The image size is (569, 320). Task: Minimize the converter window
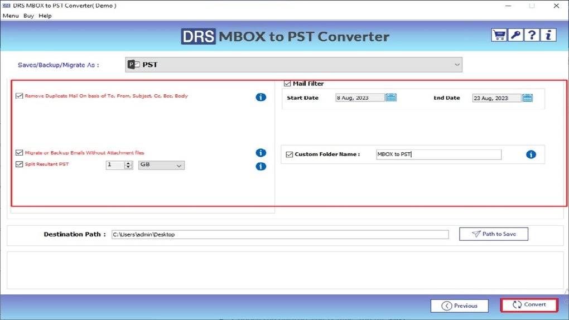click(x=508, y=6)
